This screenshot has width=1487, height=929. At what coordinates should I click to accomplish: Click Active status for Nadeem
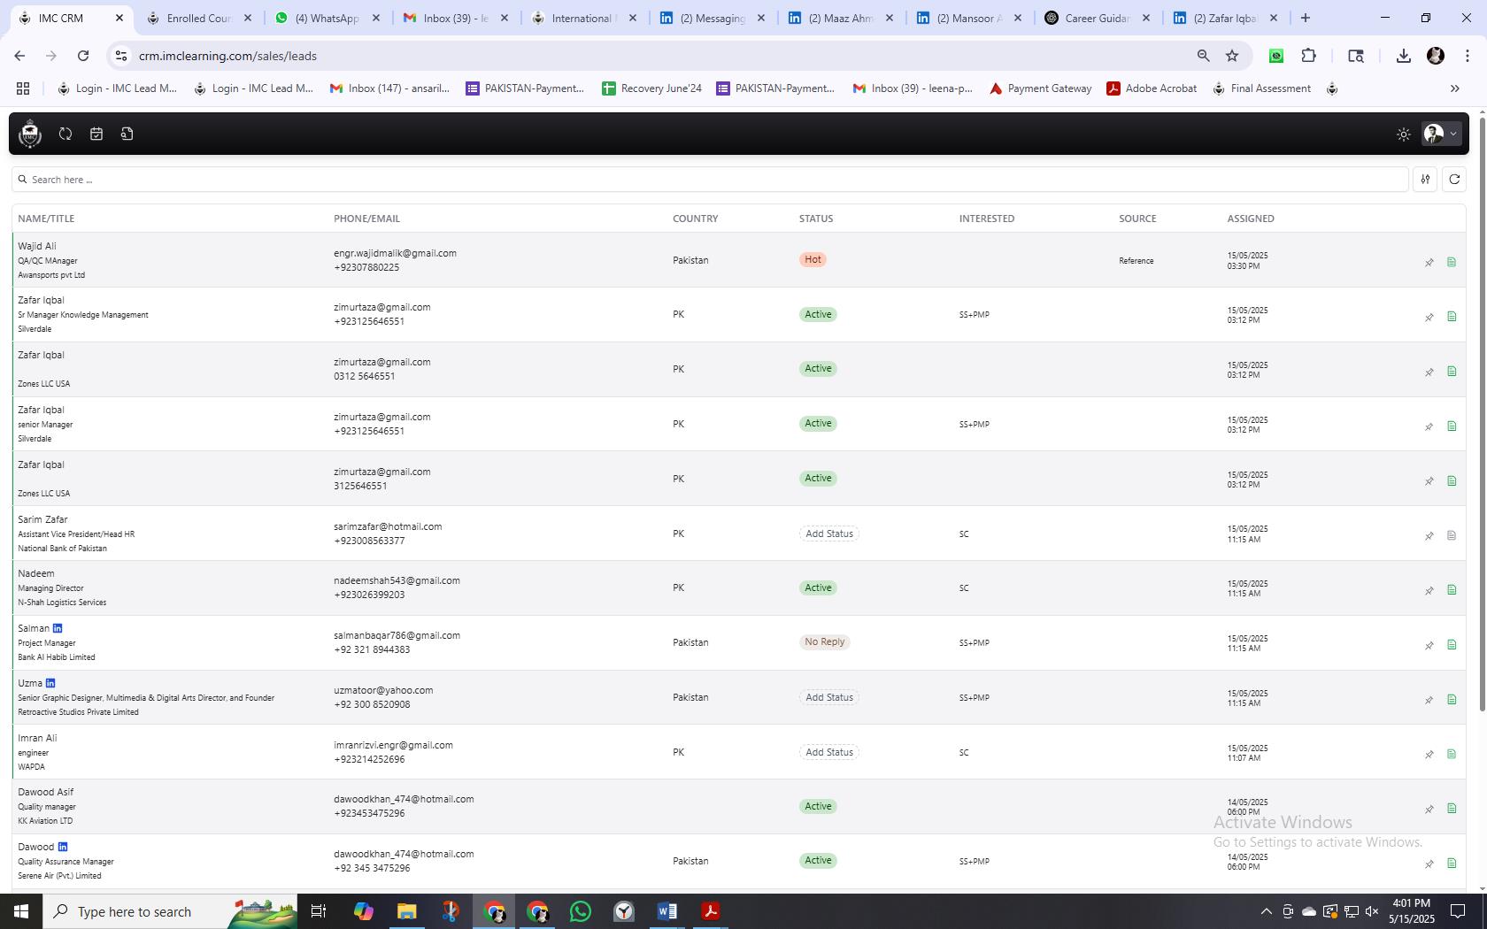coord(818,587)
